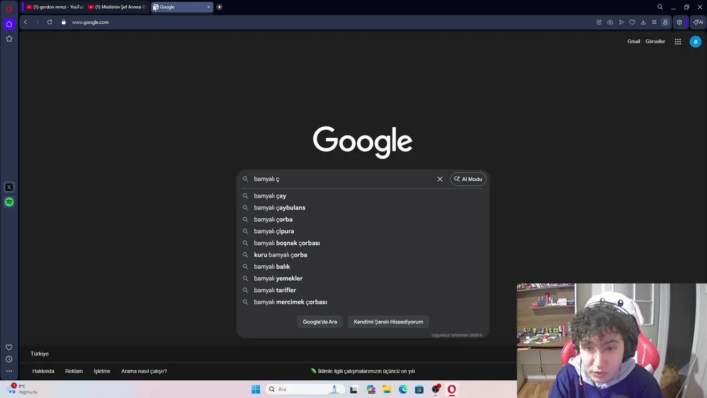Screen dimensions: 707x398
Task: Open the player/send arrow toolbar icon
Action: [x=621, y=22]
